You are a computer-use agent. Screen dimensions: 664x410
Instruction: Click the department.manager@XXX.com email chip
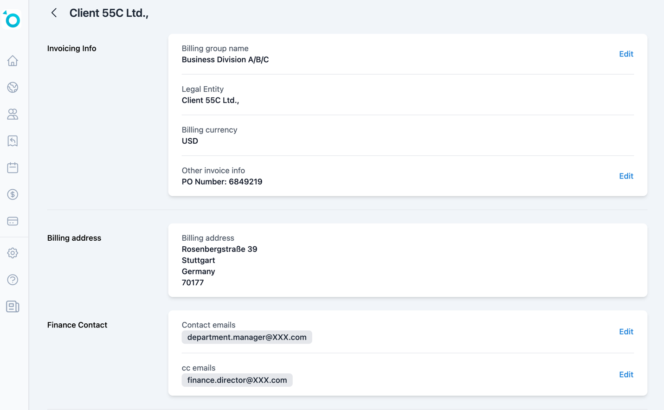247,337
